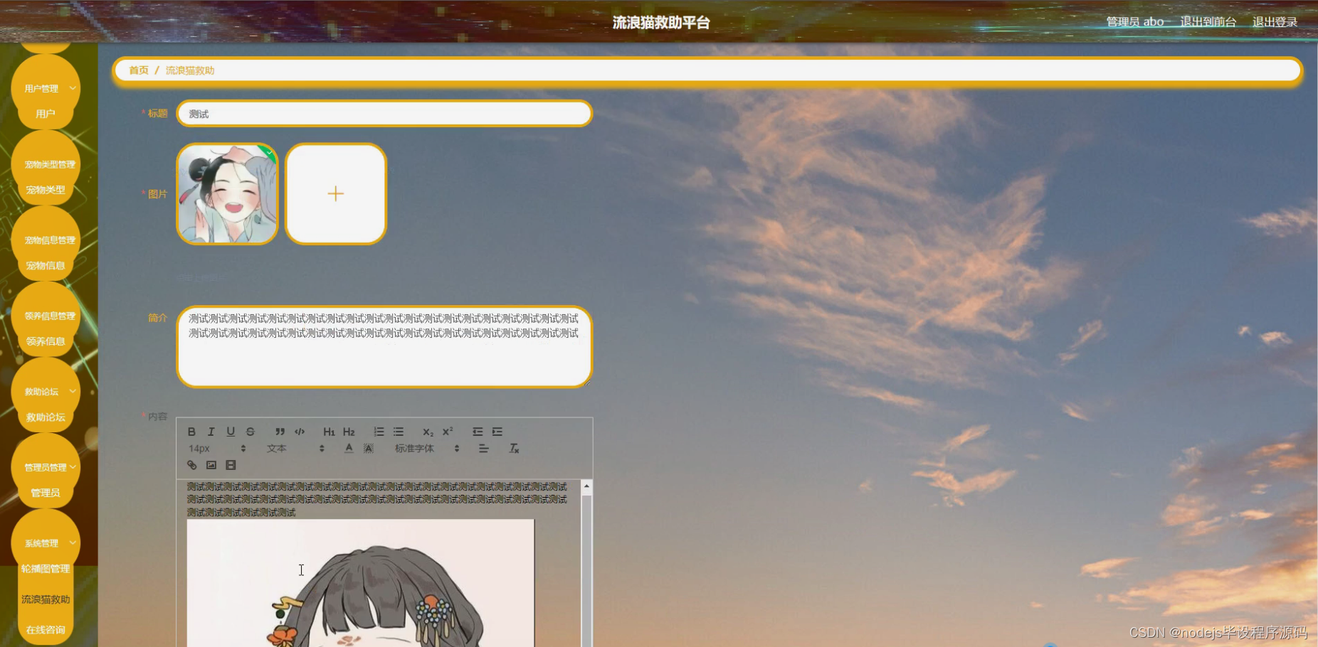The width and height of the screenshot is (1318, 647).
Task: Click the plus box to upload image
Action: (x=336, y=194)
